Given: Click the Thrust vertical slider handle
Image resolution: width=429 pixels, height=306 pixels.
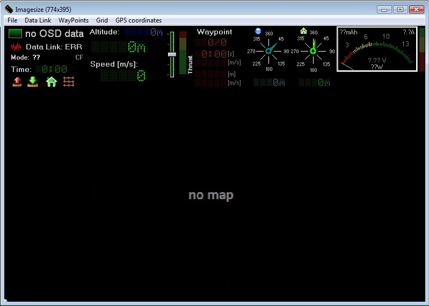Looking at the screenshot, I should pyautogui.click(x=172, y=54).
